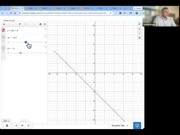
Task: Delete the m = -0.7 expression
Action: click(46, 36)
